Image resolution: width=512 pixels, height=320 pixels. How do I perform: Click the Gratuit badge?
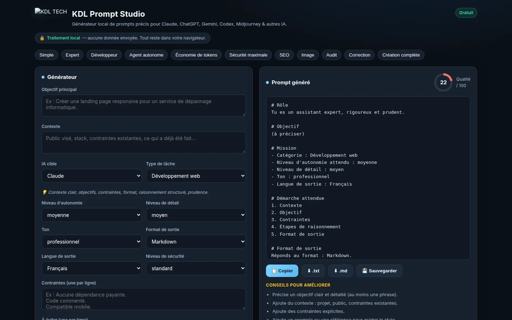[x=466, y=13]
